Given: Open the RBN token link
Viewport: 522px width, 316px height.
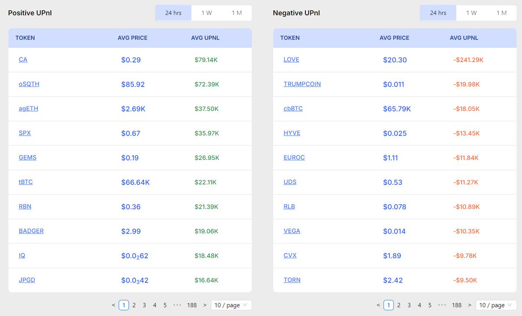Looking at the screenshot, I should (25, 206).
